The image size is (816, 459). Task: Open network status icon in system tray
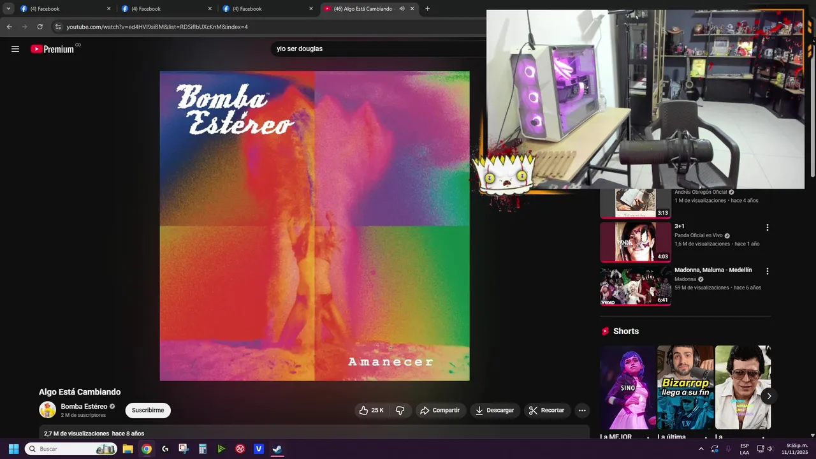coord(761,449)
